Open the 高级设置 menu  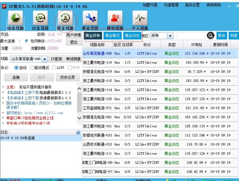[192, 5]
